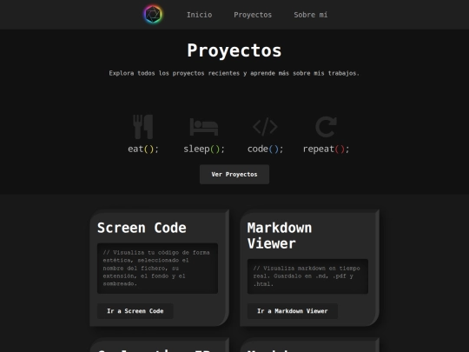Click the Ver Proyectos button
This screenshot has width=469, height=352.
[234, 174]
